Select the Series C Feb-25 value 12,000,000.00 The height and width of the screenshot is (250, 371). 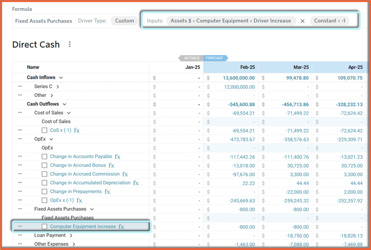pyautogui.click(x=239, y=87)
